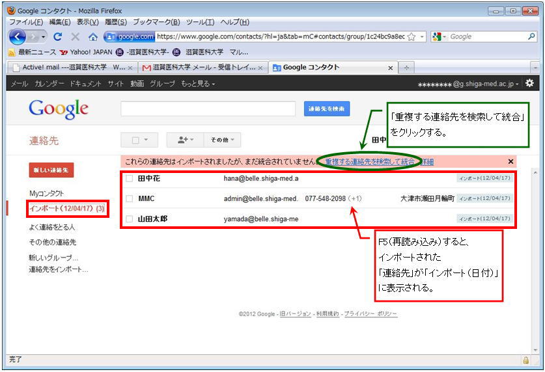This screenshot has width=545, height=372.
Task: Click サイト in the black bar
Action: click(115, 84)
